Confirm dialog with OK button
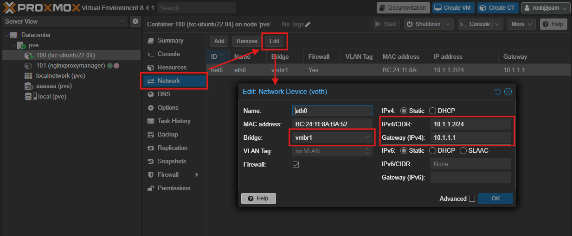Screen dimensions: 572x236 click(496, 199)
